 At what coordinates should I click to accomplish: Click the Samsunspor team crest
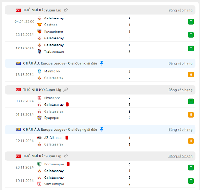point(39,184)
